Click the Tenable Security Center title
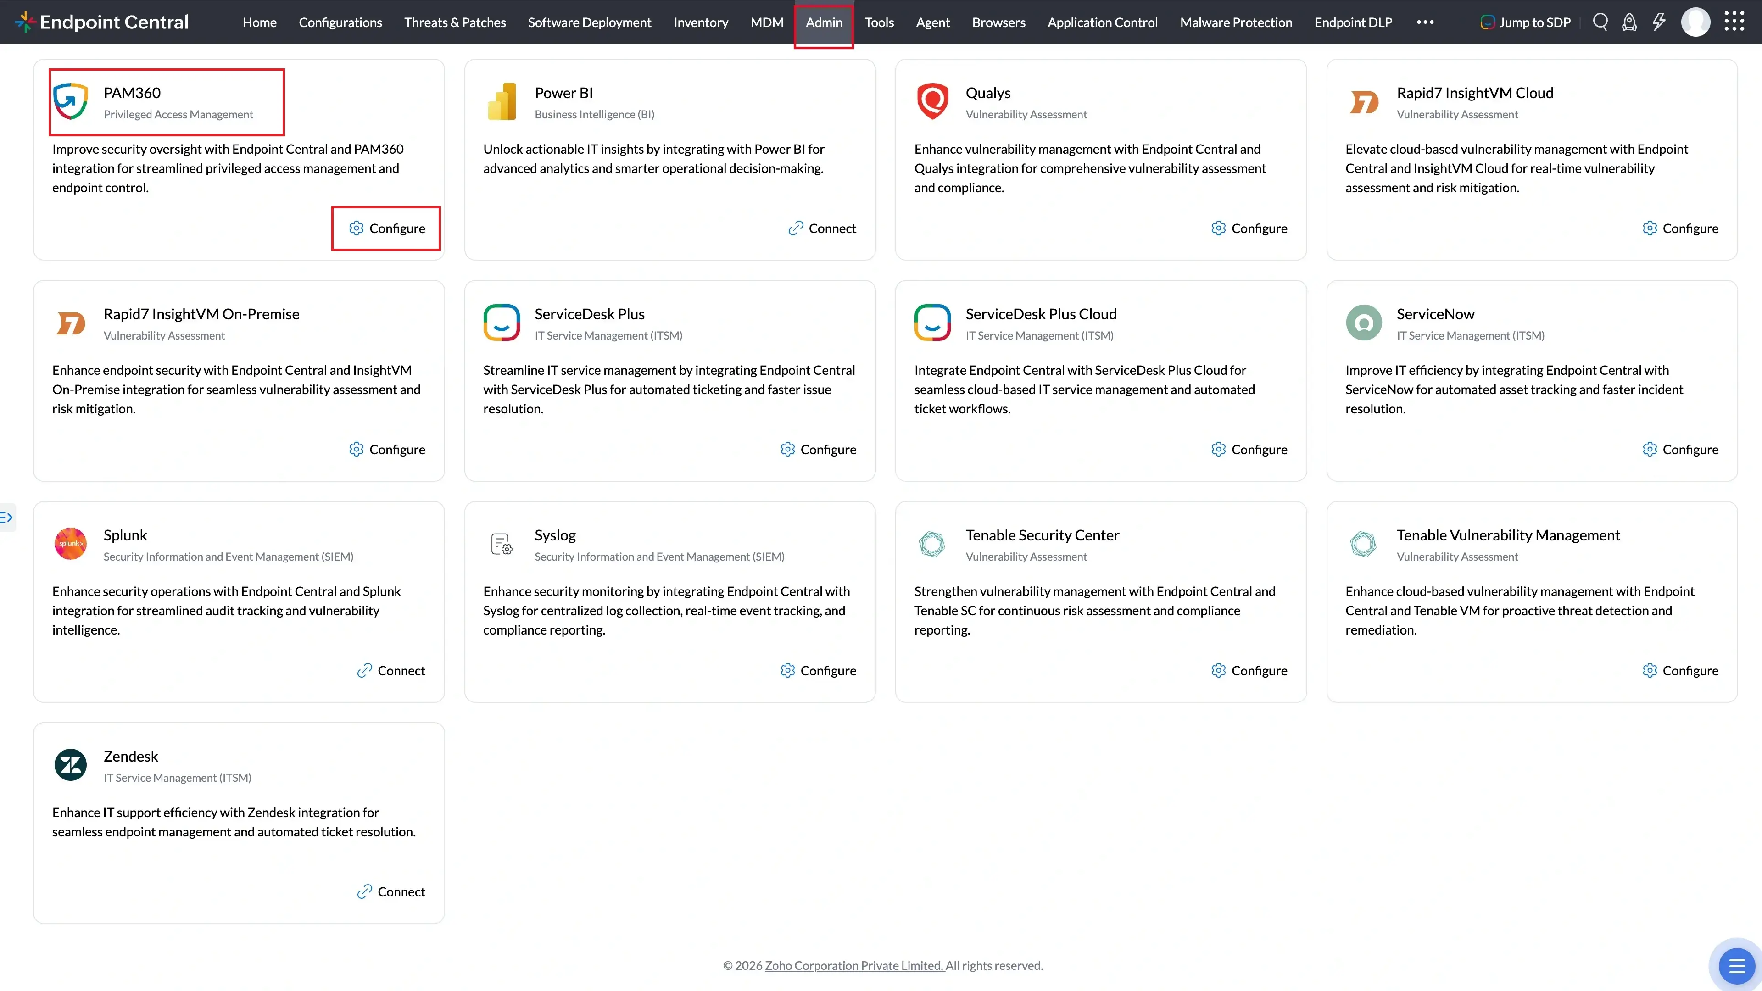 pos(1042,535)
